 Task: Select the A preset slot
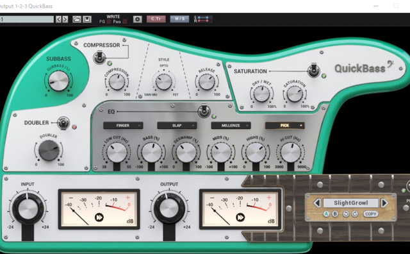[x=326, y=214]
